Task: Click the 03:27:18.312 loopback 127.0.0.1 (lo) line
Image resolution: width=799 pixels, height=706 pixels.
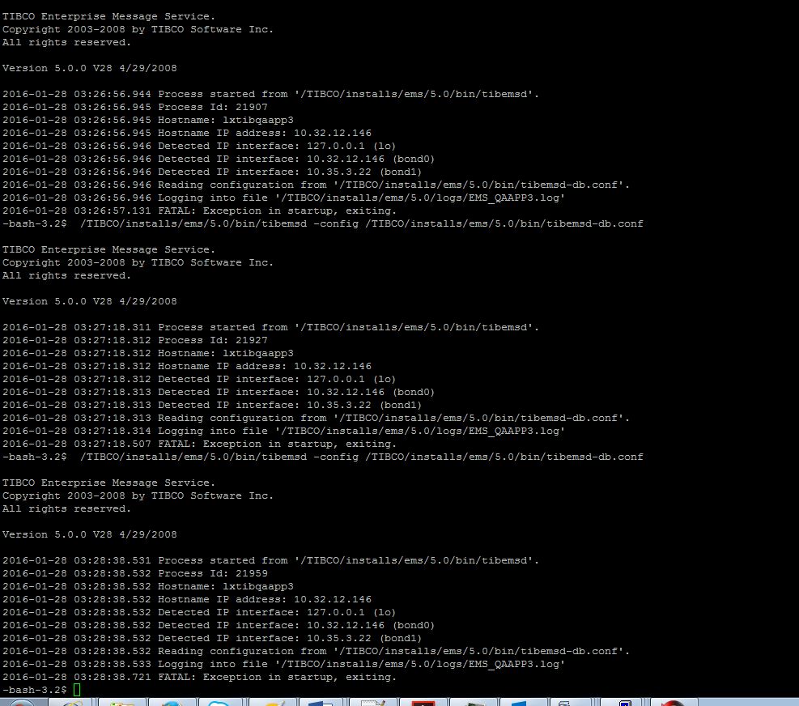Action: [x=199, y=379]
